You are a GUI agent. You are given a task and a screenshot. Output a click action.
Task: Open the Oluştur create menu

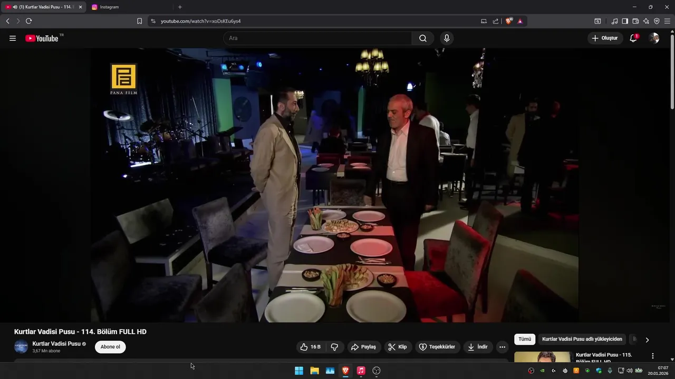pos(605,38)
